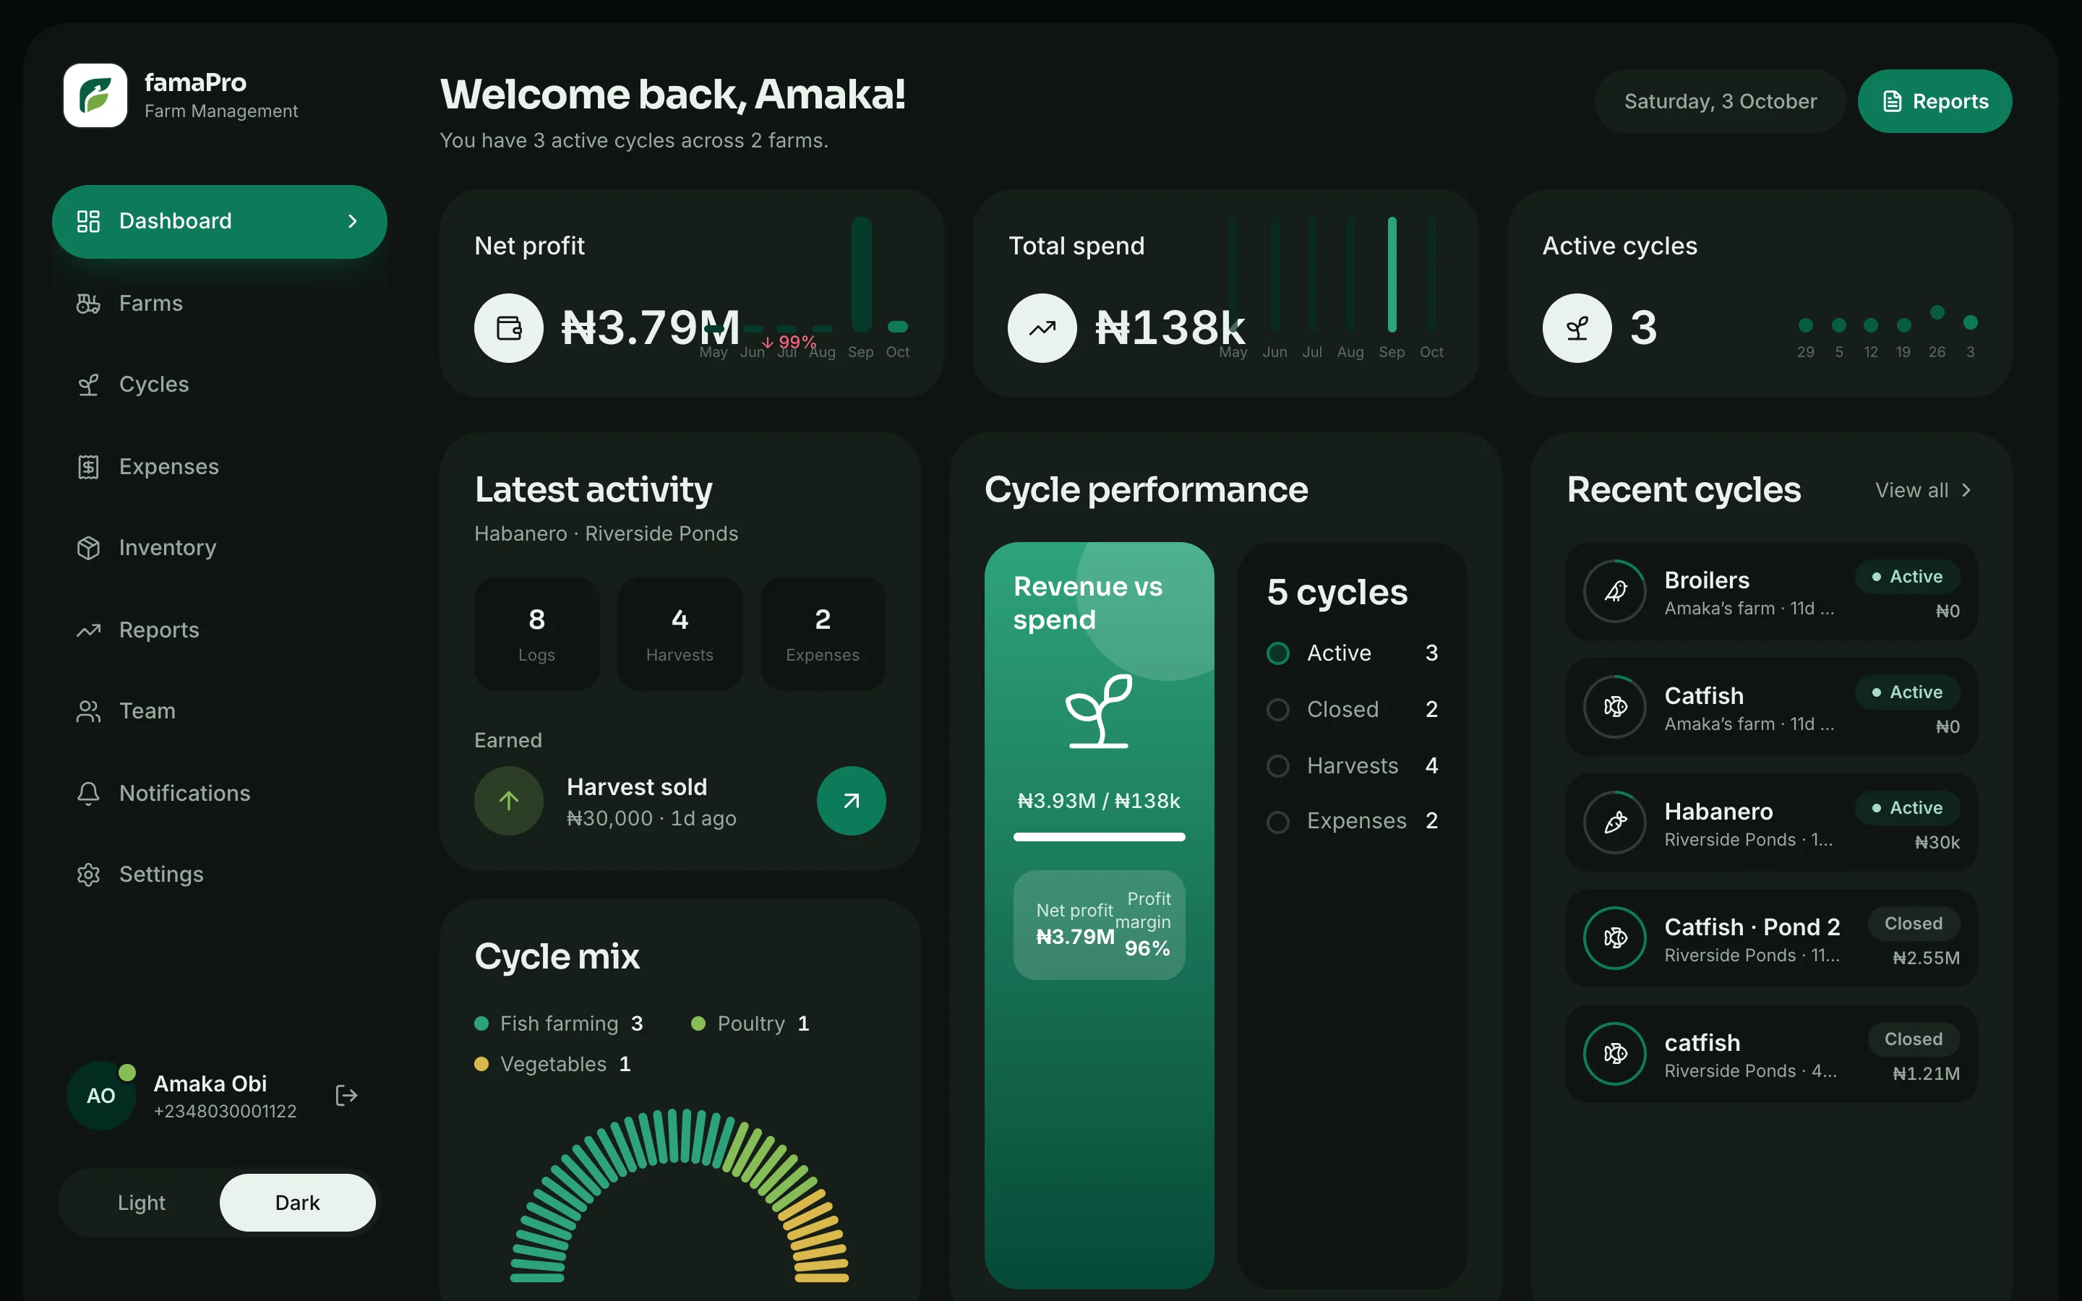Click the 2 Expenses tile
2082x1301 pixels.
point(823,633)
